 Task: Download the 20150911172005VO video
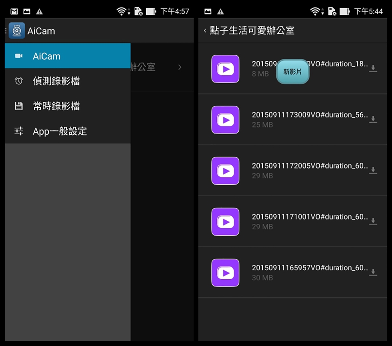pyautogui.click(x=373, y=170)
